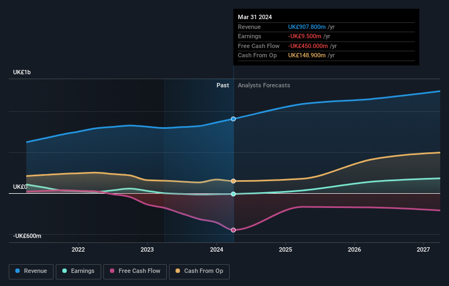
Task: Click the Analysts Forecasts label
Action: coord(264,85)
